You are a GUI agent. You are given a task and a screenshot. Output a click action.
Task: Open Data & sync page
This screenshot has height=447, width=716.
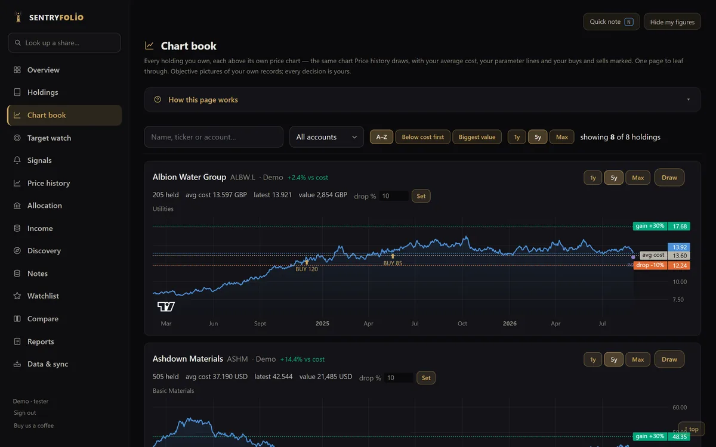pyautogui.click(x=64, y=364)
